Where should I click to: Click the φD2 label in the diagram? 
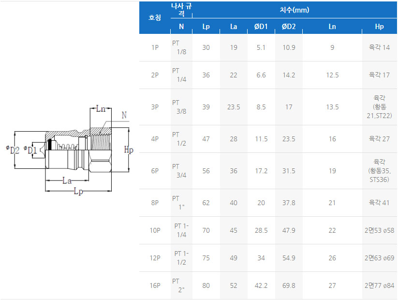tap(13, 150)
